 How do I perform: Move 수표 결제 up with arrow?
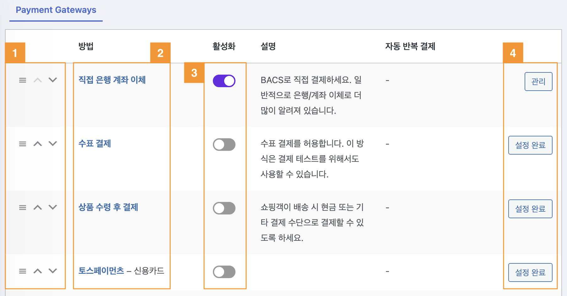point(38,144)
